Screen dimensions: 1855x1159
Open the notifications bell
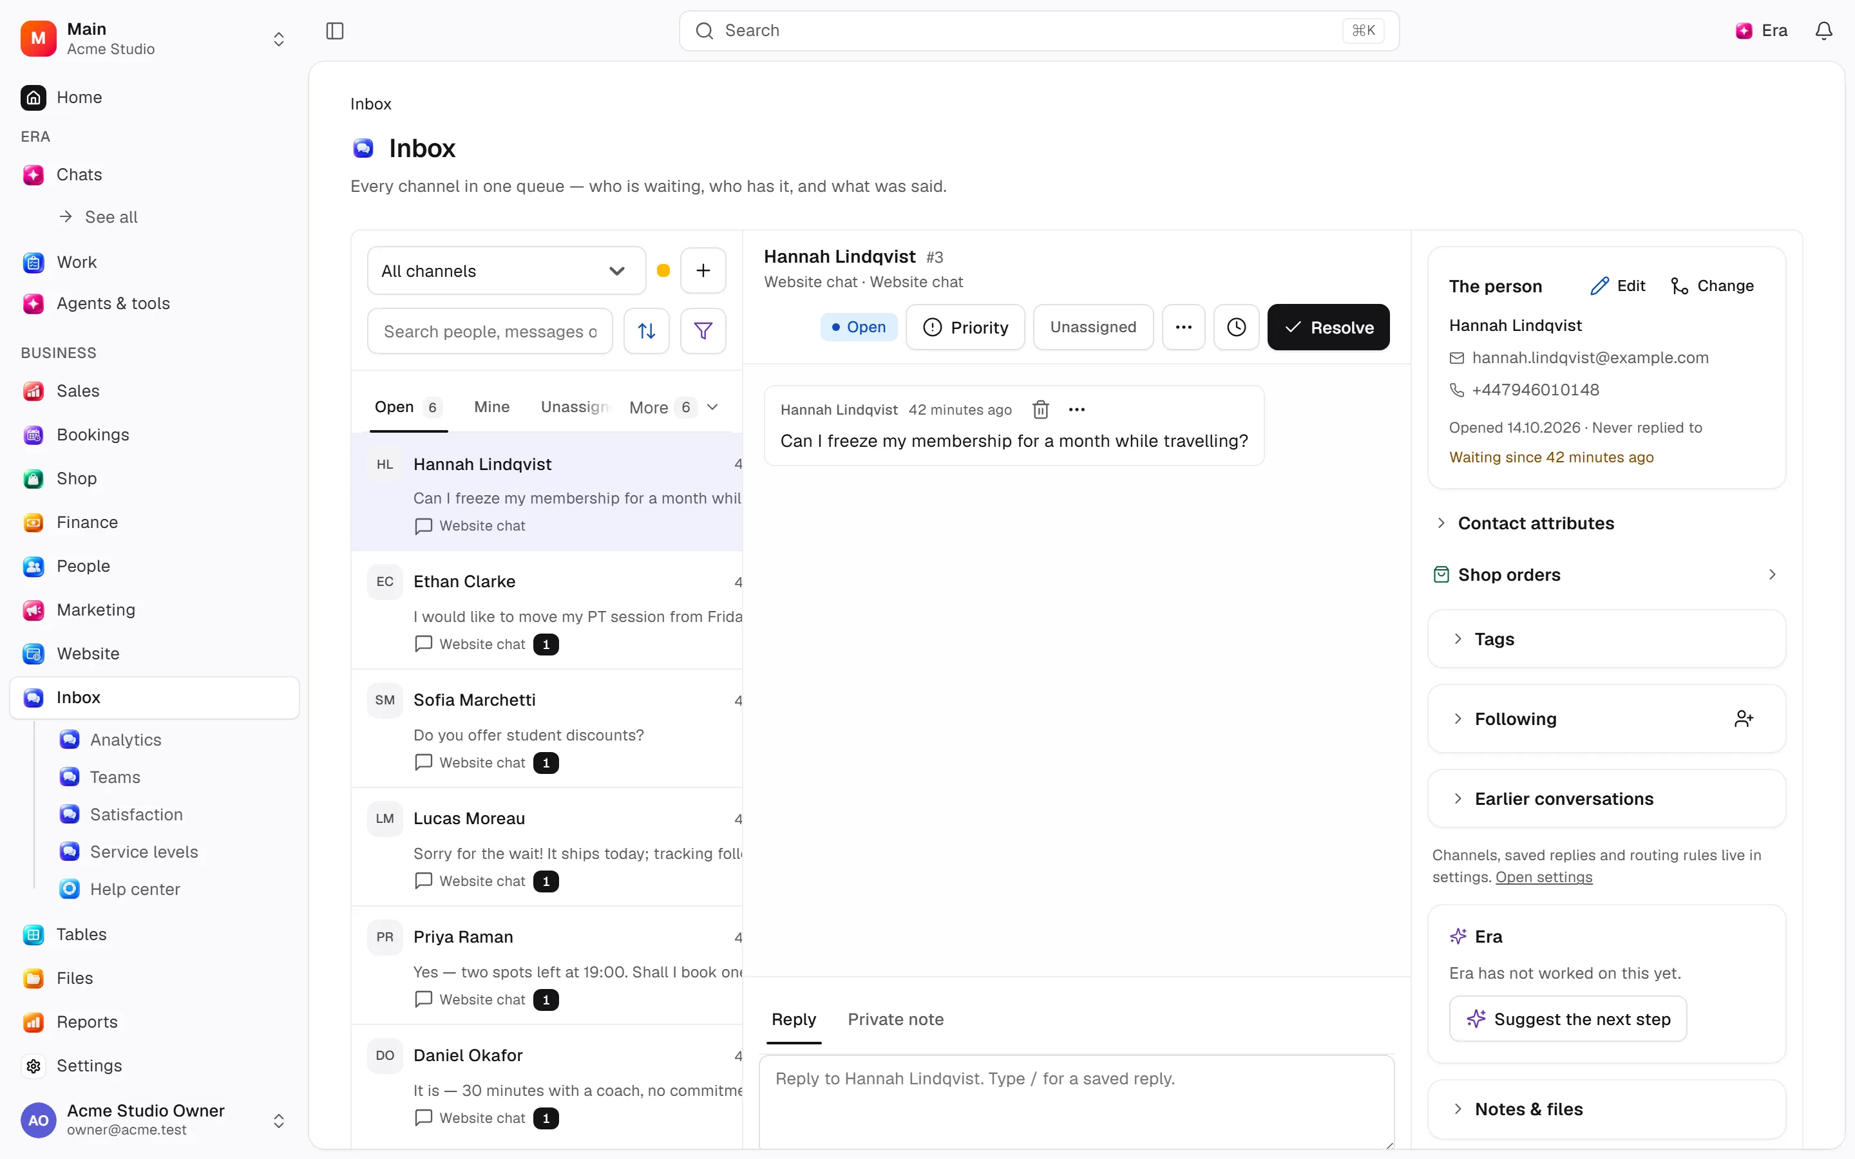tap(1823, 31)
